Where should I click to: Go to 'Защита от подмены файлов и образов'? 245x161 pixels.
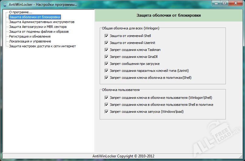(39, 32)
